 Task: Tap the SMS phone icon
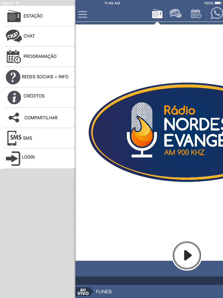[x=14, y=138]
